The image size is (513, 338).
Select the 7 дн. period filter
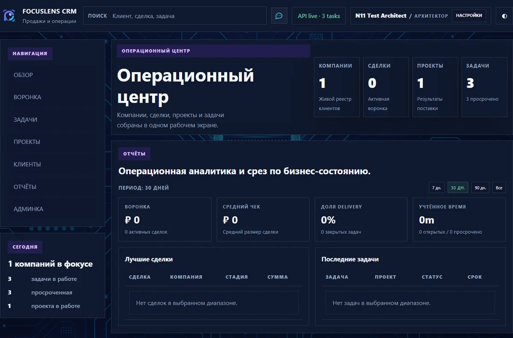click(x=436, y=188)
